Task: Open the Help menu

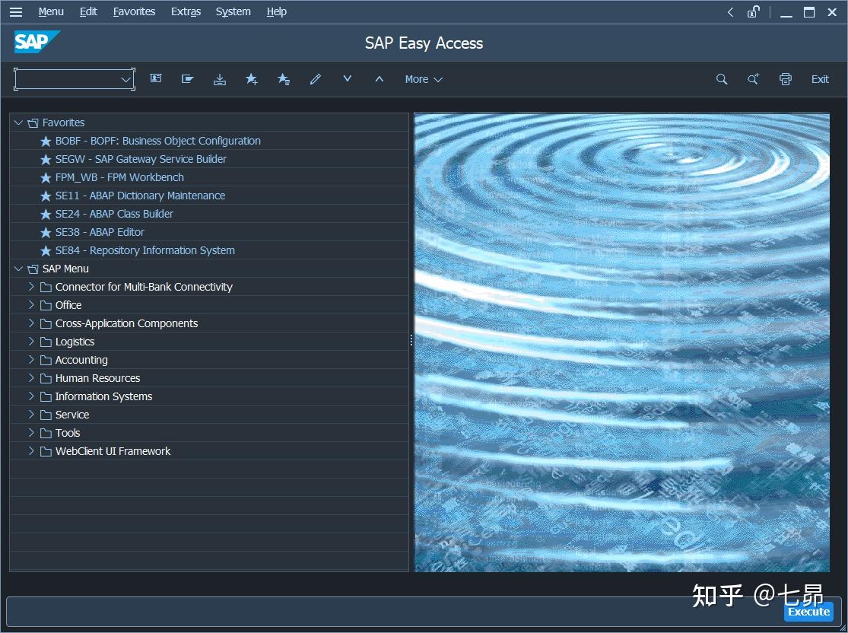Action: [x=276, y=11]
